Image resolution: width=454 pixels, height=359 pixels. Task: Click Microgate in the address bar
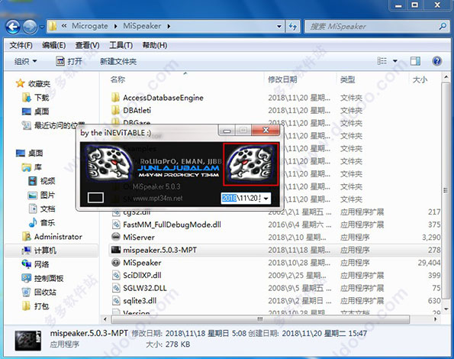pyautogui.click(x=90, y=26)
